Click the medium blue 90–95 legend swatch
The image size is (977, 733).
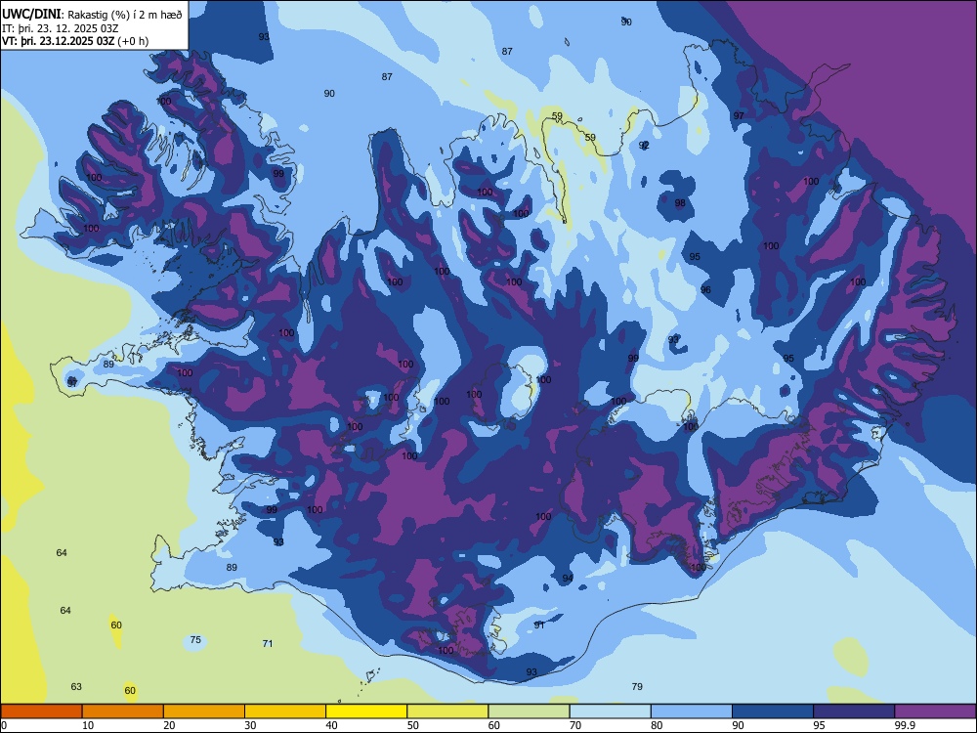[773, 711]
